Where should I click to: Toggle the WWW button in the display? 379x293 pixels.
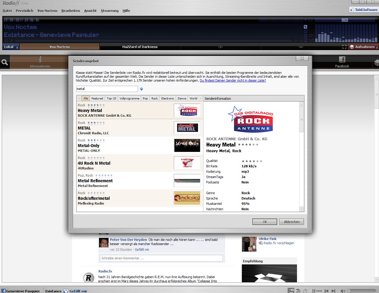pyautogui.click(x=264, y=20)
